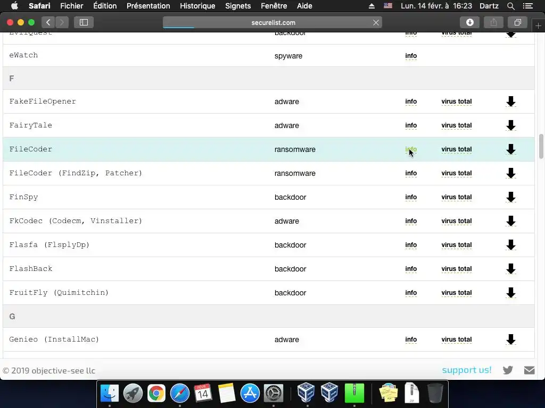Image resolution: width=545 pixels, height=408 pixels.
Task: Show Safari sidebar
Action: (84, 22)
